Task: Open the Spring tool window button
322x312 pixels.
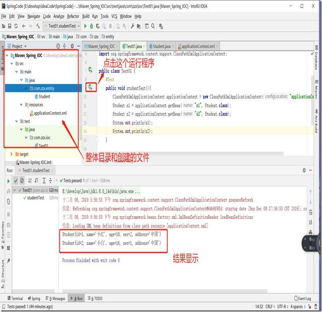Action: tap(34, 299)
